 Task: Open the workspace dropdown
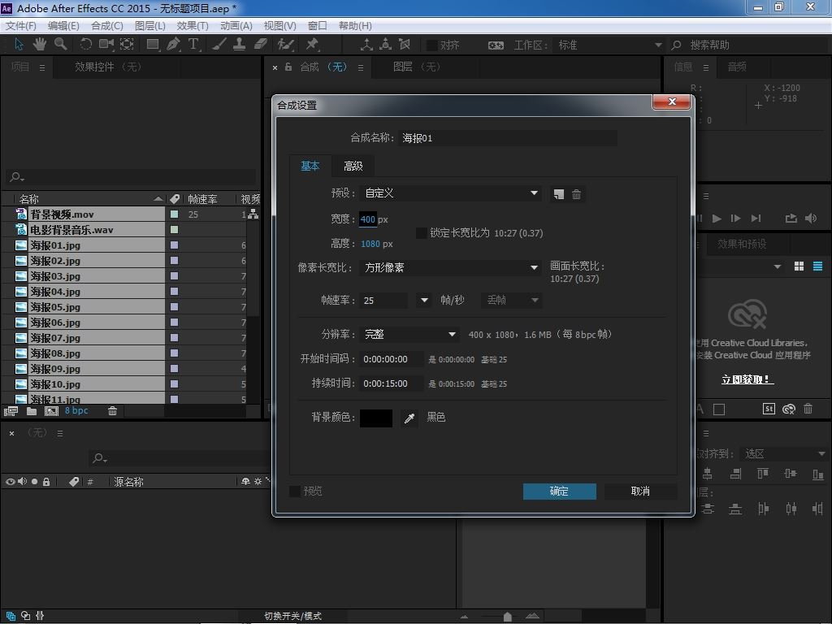(x=609, y=45)
